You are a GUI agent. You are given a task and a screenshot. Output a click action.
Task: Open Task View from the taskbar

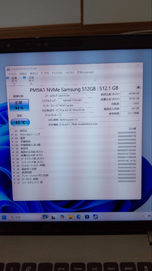point(54,217)
